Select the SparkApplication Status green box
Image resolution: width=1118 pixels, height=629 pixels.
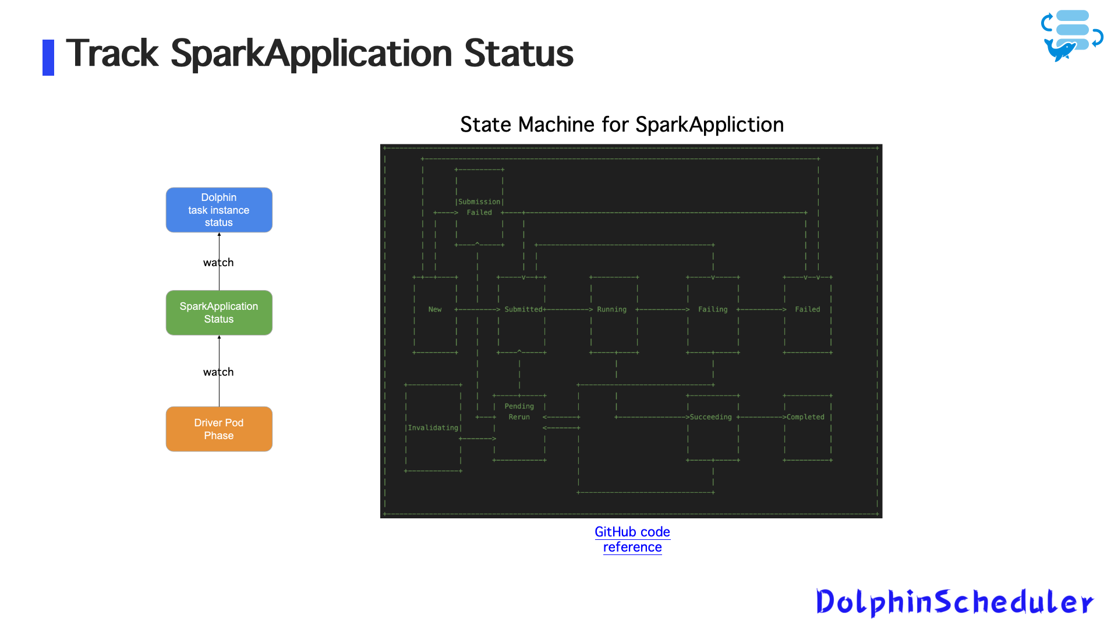pos(219,313)
